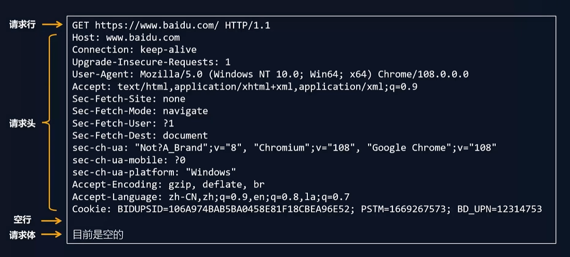Click the User-Agent header line
The image size is (570, 257).
270,75
